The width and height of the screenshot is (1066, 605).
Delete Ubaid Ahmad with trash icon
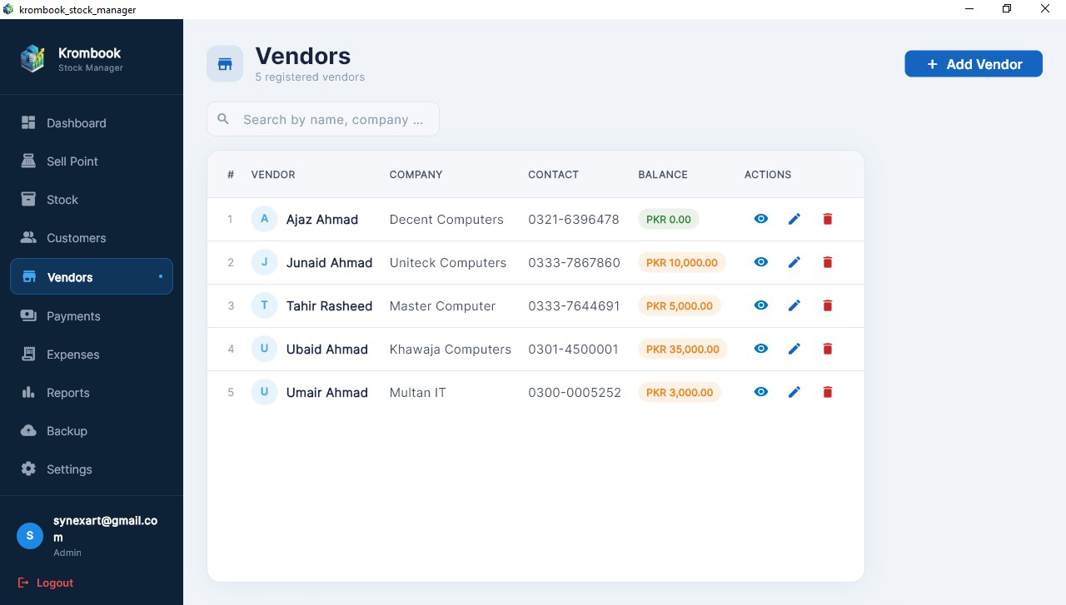tap(827, 349)
